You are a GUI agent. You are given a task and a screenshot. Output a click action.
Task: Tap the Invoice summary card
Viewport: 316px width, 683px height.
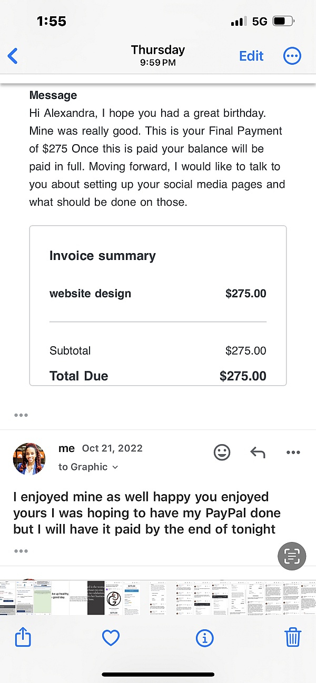[x=158, y=305]
